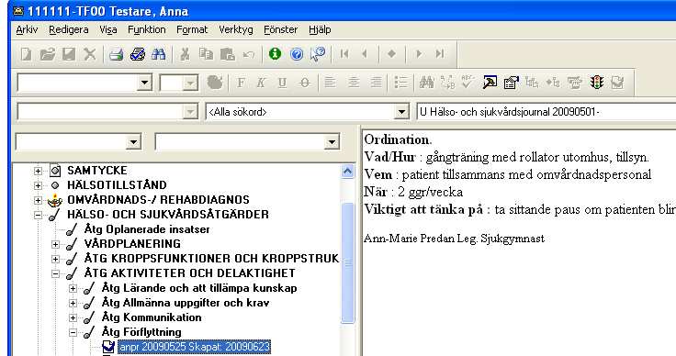Open the Format menu

[x=192, y=29]
